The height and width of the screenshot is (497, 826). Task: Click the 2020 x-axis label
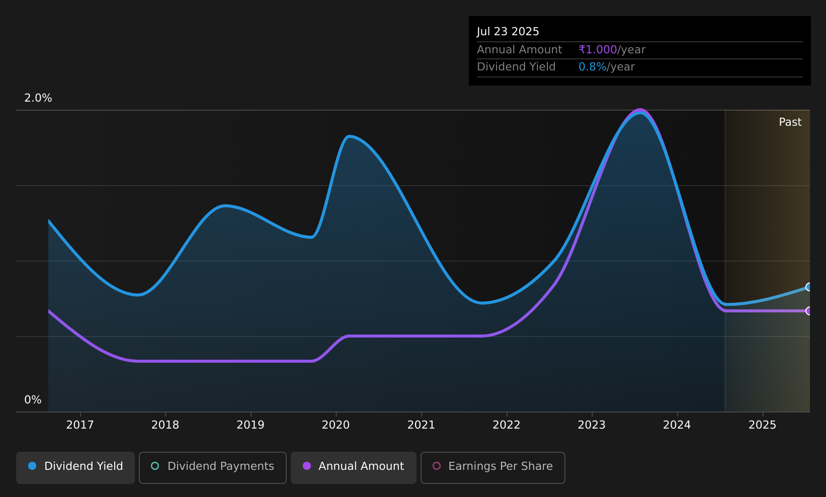click(336, 425)
